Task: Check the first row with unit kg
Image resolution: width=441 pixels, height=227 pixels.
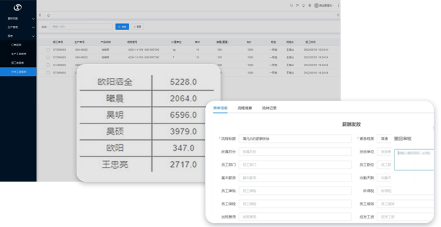Action: point(48,50)
